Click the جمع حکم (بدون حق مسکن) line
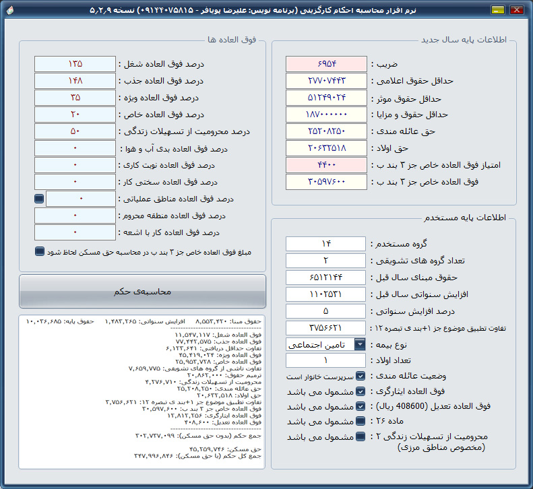Screen dimensions: 533x489 point(198,436)
